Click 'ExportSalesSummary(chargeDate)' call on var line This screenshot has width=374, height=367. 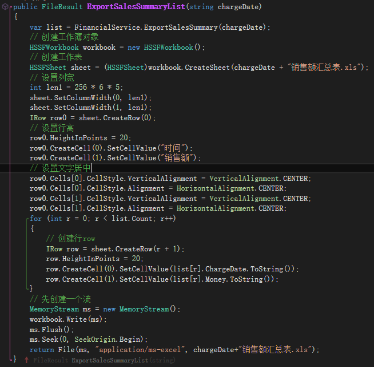(x=205, y=27)
